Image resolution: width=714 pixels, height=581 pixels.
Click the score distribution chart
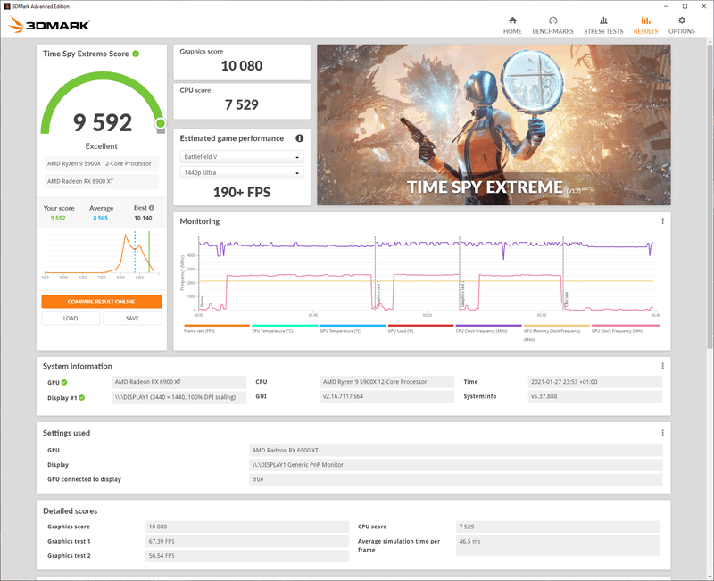pos(102,255)
